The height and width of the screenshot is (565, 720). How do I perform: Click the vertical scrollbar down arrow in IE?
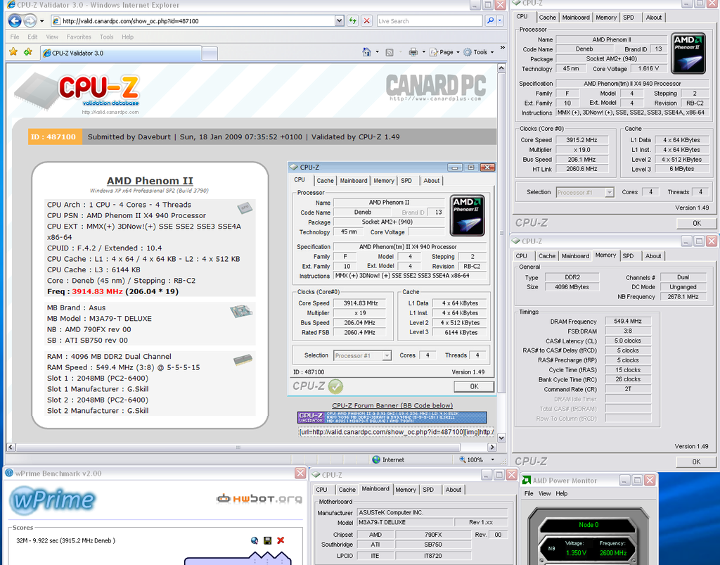501,438
